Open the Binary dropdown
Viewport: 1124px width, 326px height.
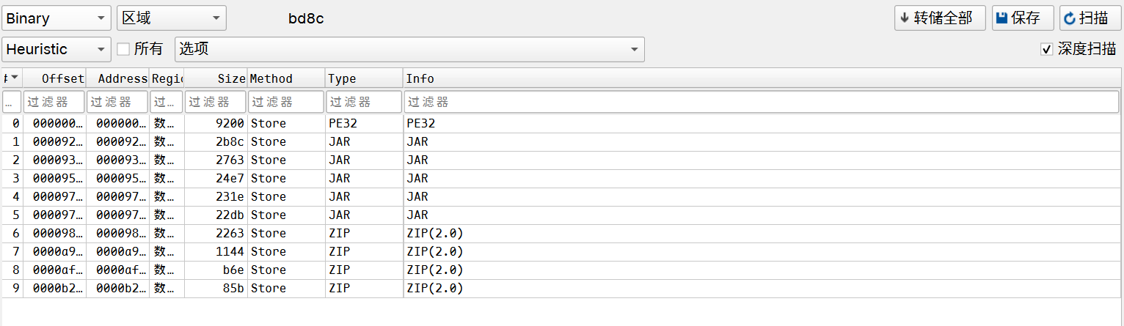click(56, 18)
